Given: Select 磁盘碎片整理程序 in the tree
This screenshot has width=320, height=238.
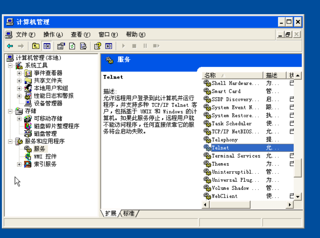Looking at the screenshot, I should coord(57,126).
